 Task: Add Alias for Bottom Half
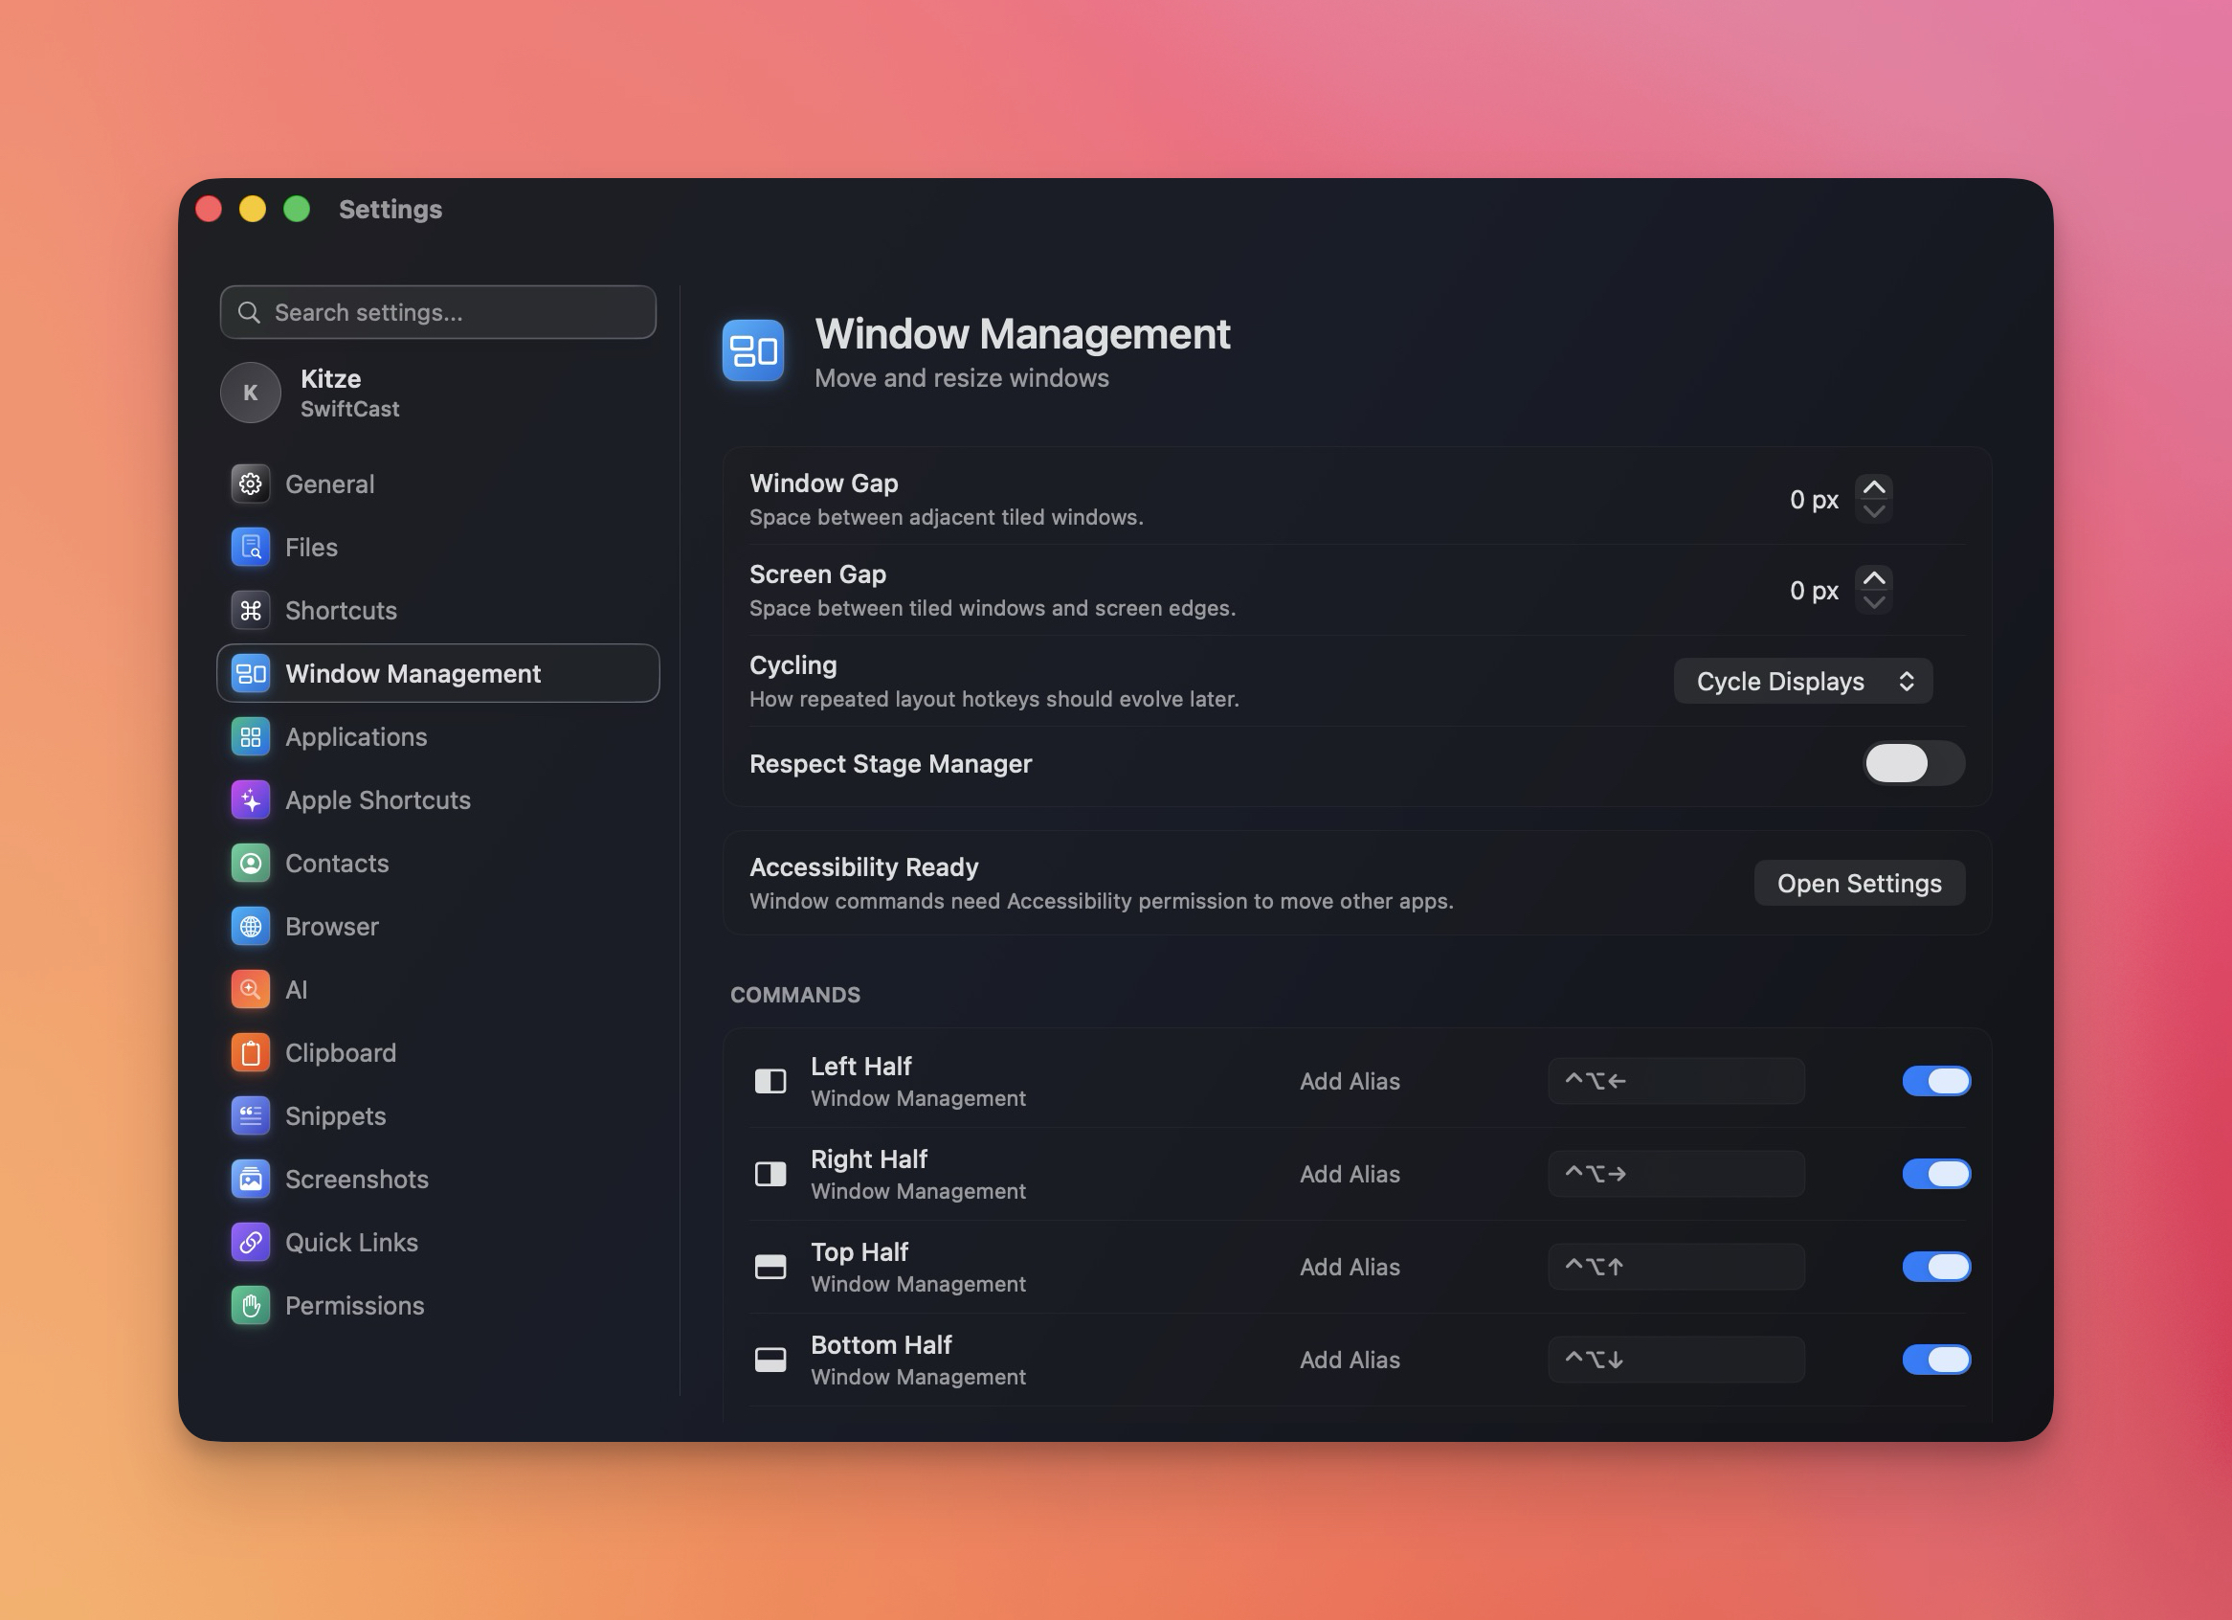click(x=1350, y=1360)
